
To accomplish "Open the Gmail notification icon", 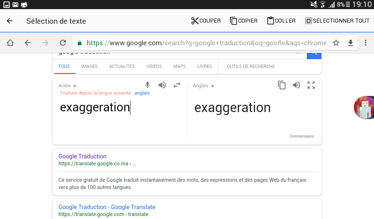I will point(15,4).
